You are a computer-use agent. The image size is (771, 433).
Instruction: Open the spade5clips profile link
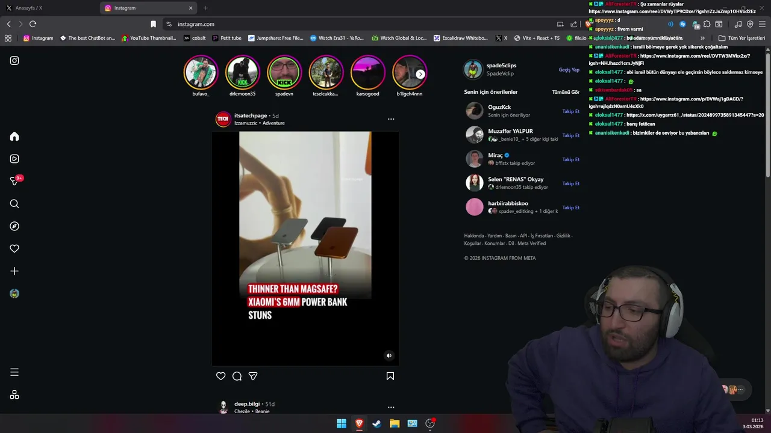pyautogui.click(x=501, y=66)
